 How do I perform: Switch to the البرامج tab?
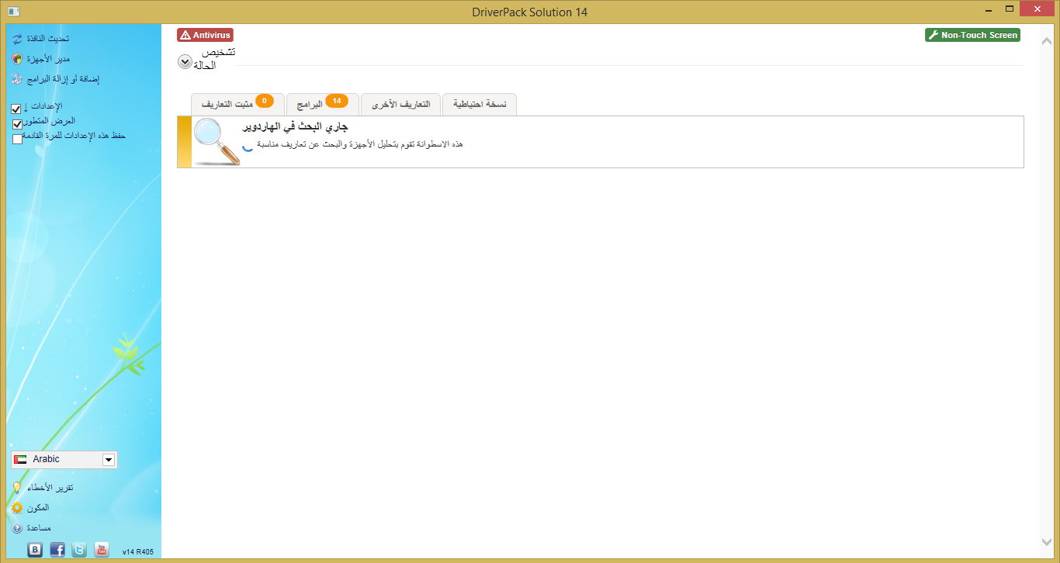coord(323,103)
